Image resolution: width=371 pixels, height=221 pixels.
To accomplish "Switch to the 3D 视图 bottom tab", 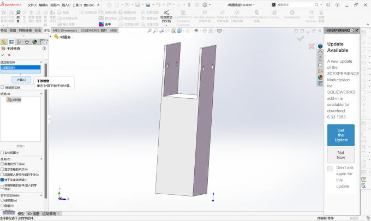I will (33, 214).
